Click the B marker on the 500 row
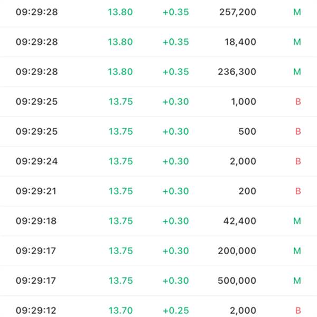The width and height of the screenshot is (317, 317). [x=298, y=132]
